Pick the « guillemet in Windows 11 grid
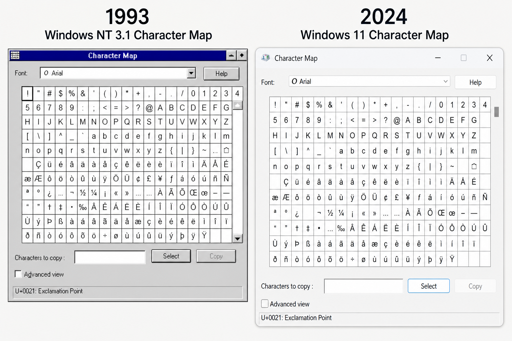 (363, 213)
